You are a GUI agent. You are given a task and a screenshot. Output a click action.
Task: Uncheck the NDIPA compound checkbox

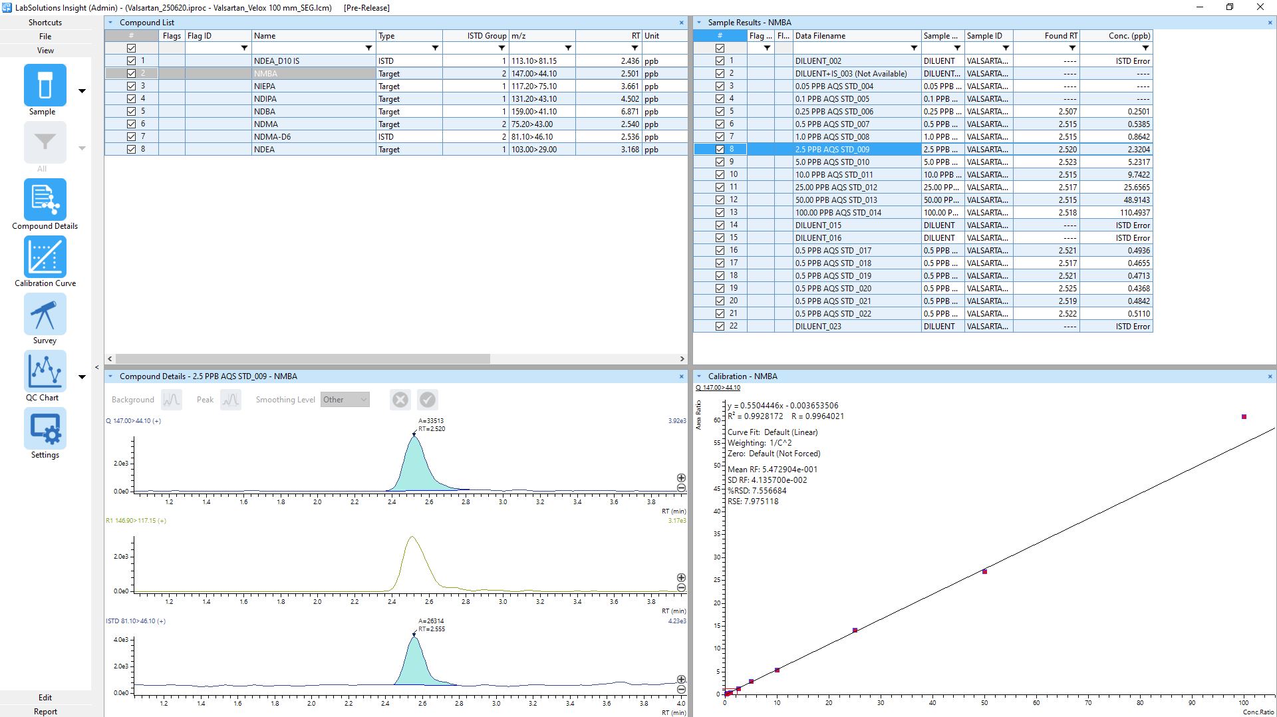tap(131, 98)
